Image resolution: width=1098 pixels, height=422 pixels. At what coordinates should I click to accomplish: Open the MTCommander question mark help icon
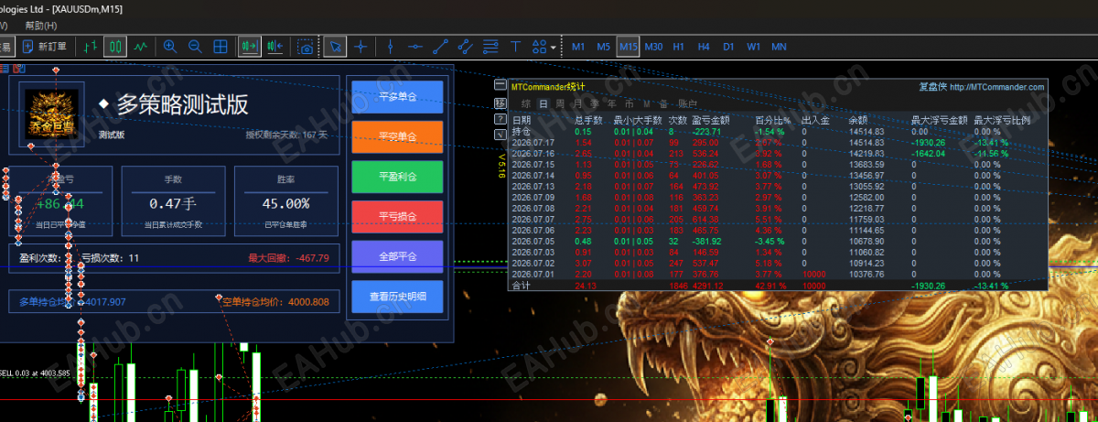coord(500,120)
